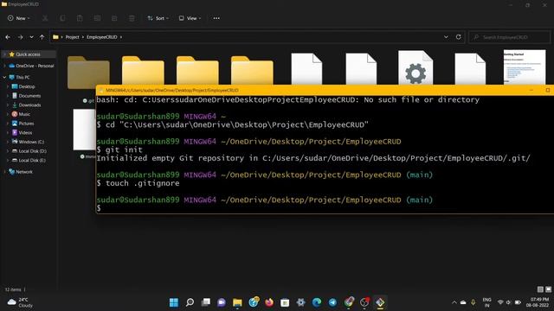
Task: Click the Rename icon in Explorer toolbar
Action: [97, 18]
